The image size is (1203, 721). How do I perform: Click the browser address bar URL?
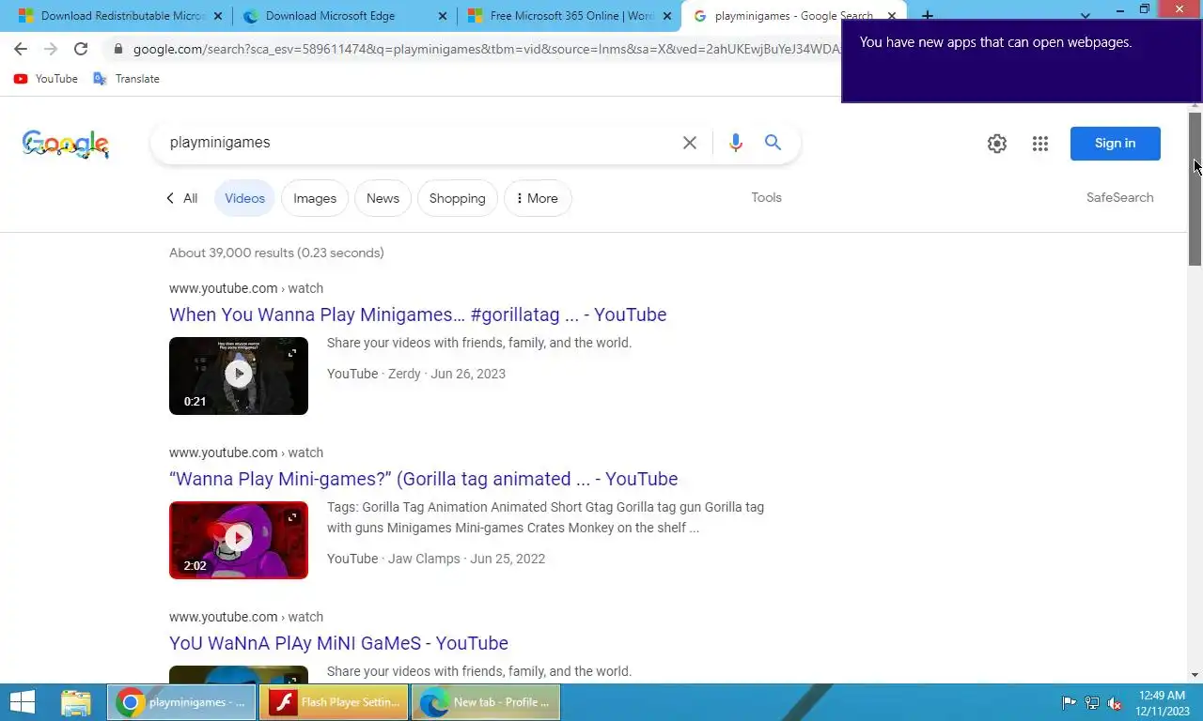pyautogui.click(x=486, y=49)
